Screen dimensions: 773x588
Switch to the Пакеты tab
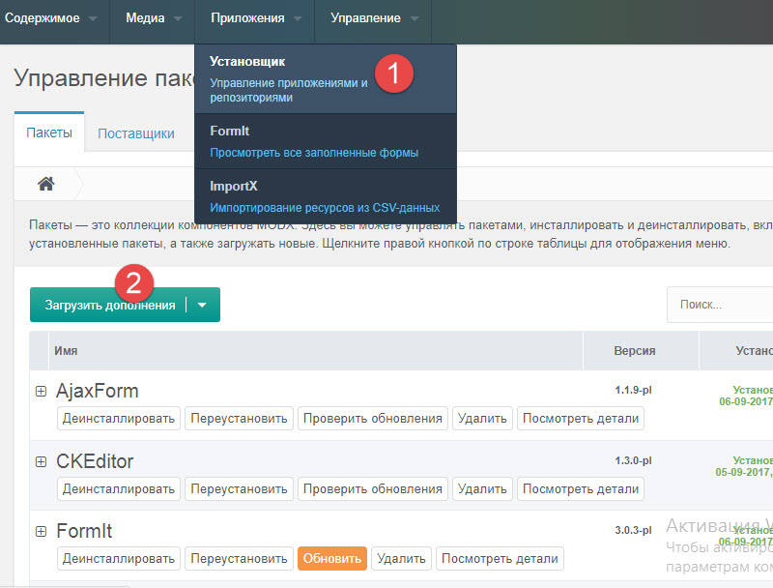(x=49, y=132)
